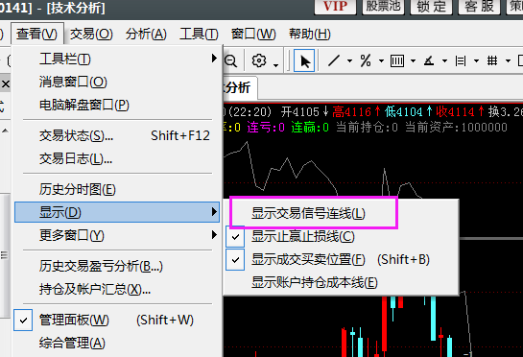The image size is (523, 357).
Task: Select the grid drawing tool
Action: click(492, 60)
